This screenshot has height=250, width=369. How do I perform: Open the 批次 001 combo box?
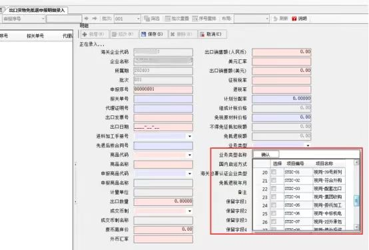point(127,19)
